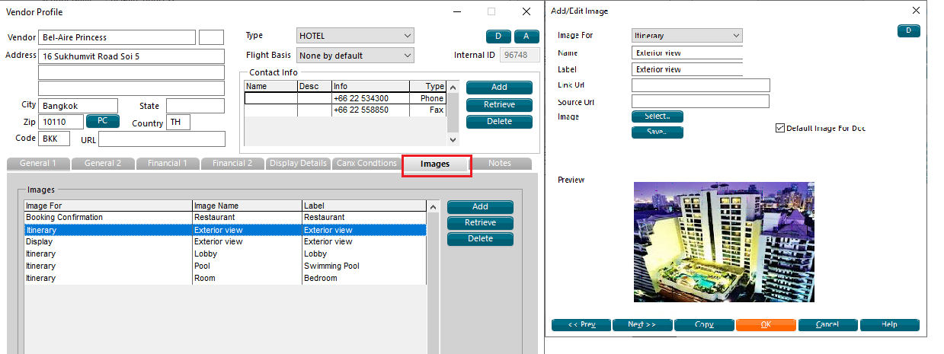944x354 pixels.
Task: Open the Flight Basis dropdown
Action: [355, 56]
